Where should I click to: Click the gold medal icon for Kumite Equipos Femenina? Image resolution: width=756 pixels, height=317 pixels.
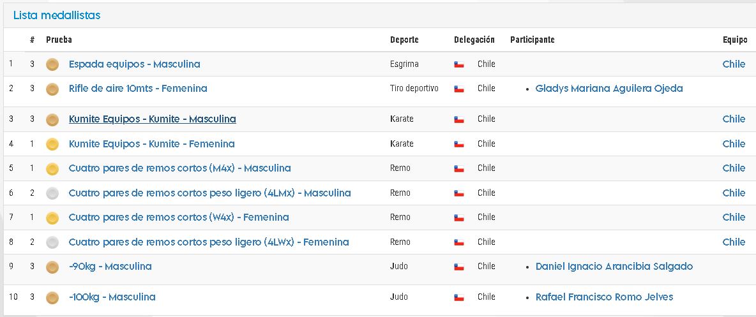pyautogui.click(x=52, y=144)
